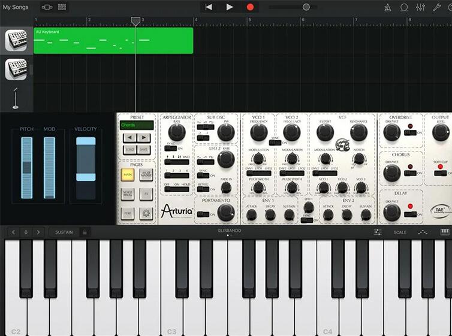Click the Load preset button
452x336 pixels.
pyautogui.click(x=129, y=149)
